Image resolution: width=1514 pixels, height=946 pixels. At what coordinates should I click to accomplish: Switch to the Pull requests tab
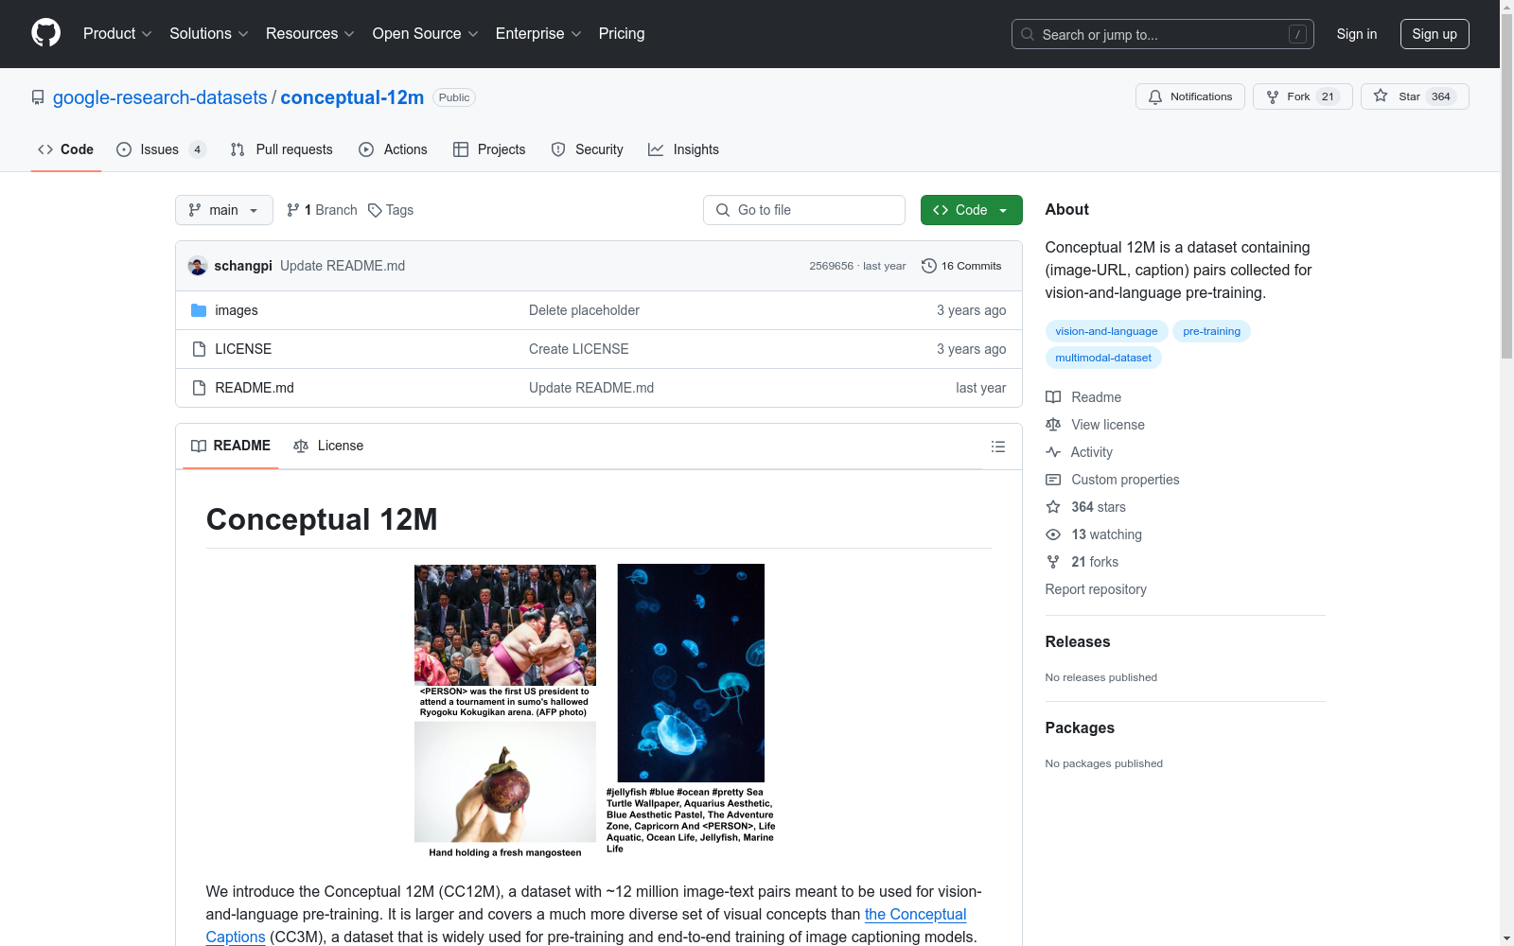coord(282,149)
